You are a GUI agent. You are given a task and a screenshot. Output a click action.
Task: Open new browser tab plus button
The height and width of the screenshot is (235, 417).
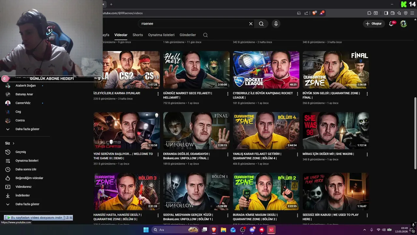coord(111,4)
